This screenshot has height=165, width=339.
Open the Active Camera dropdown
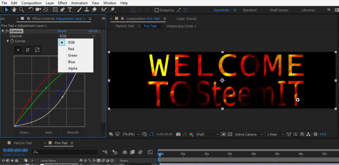(x=249, y=134)
